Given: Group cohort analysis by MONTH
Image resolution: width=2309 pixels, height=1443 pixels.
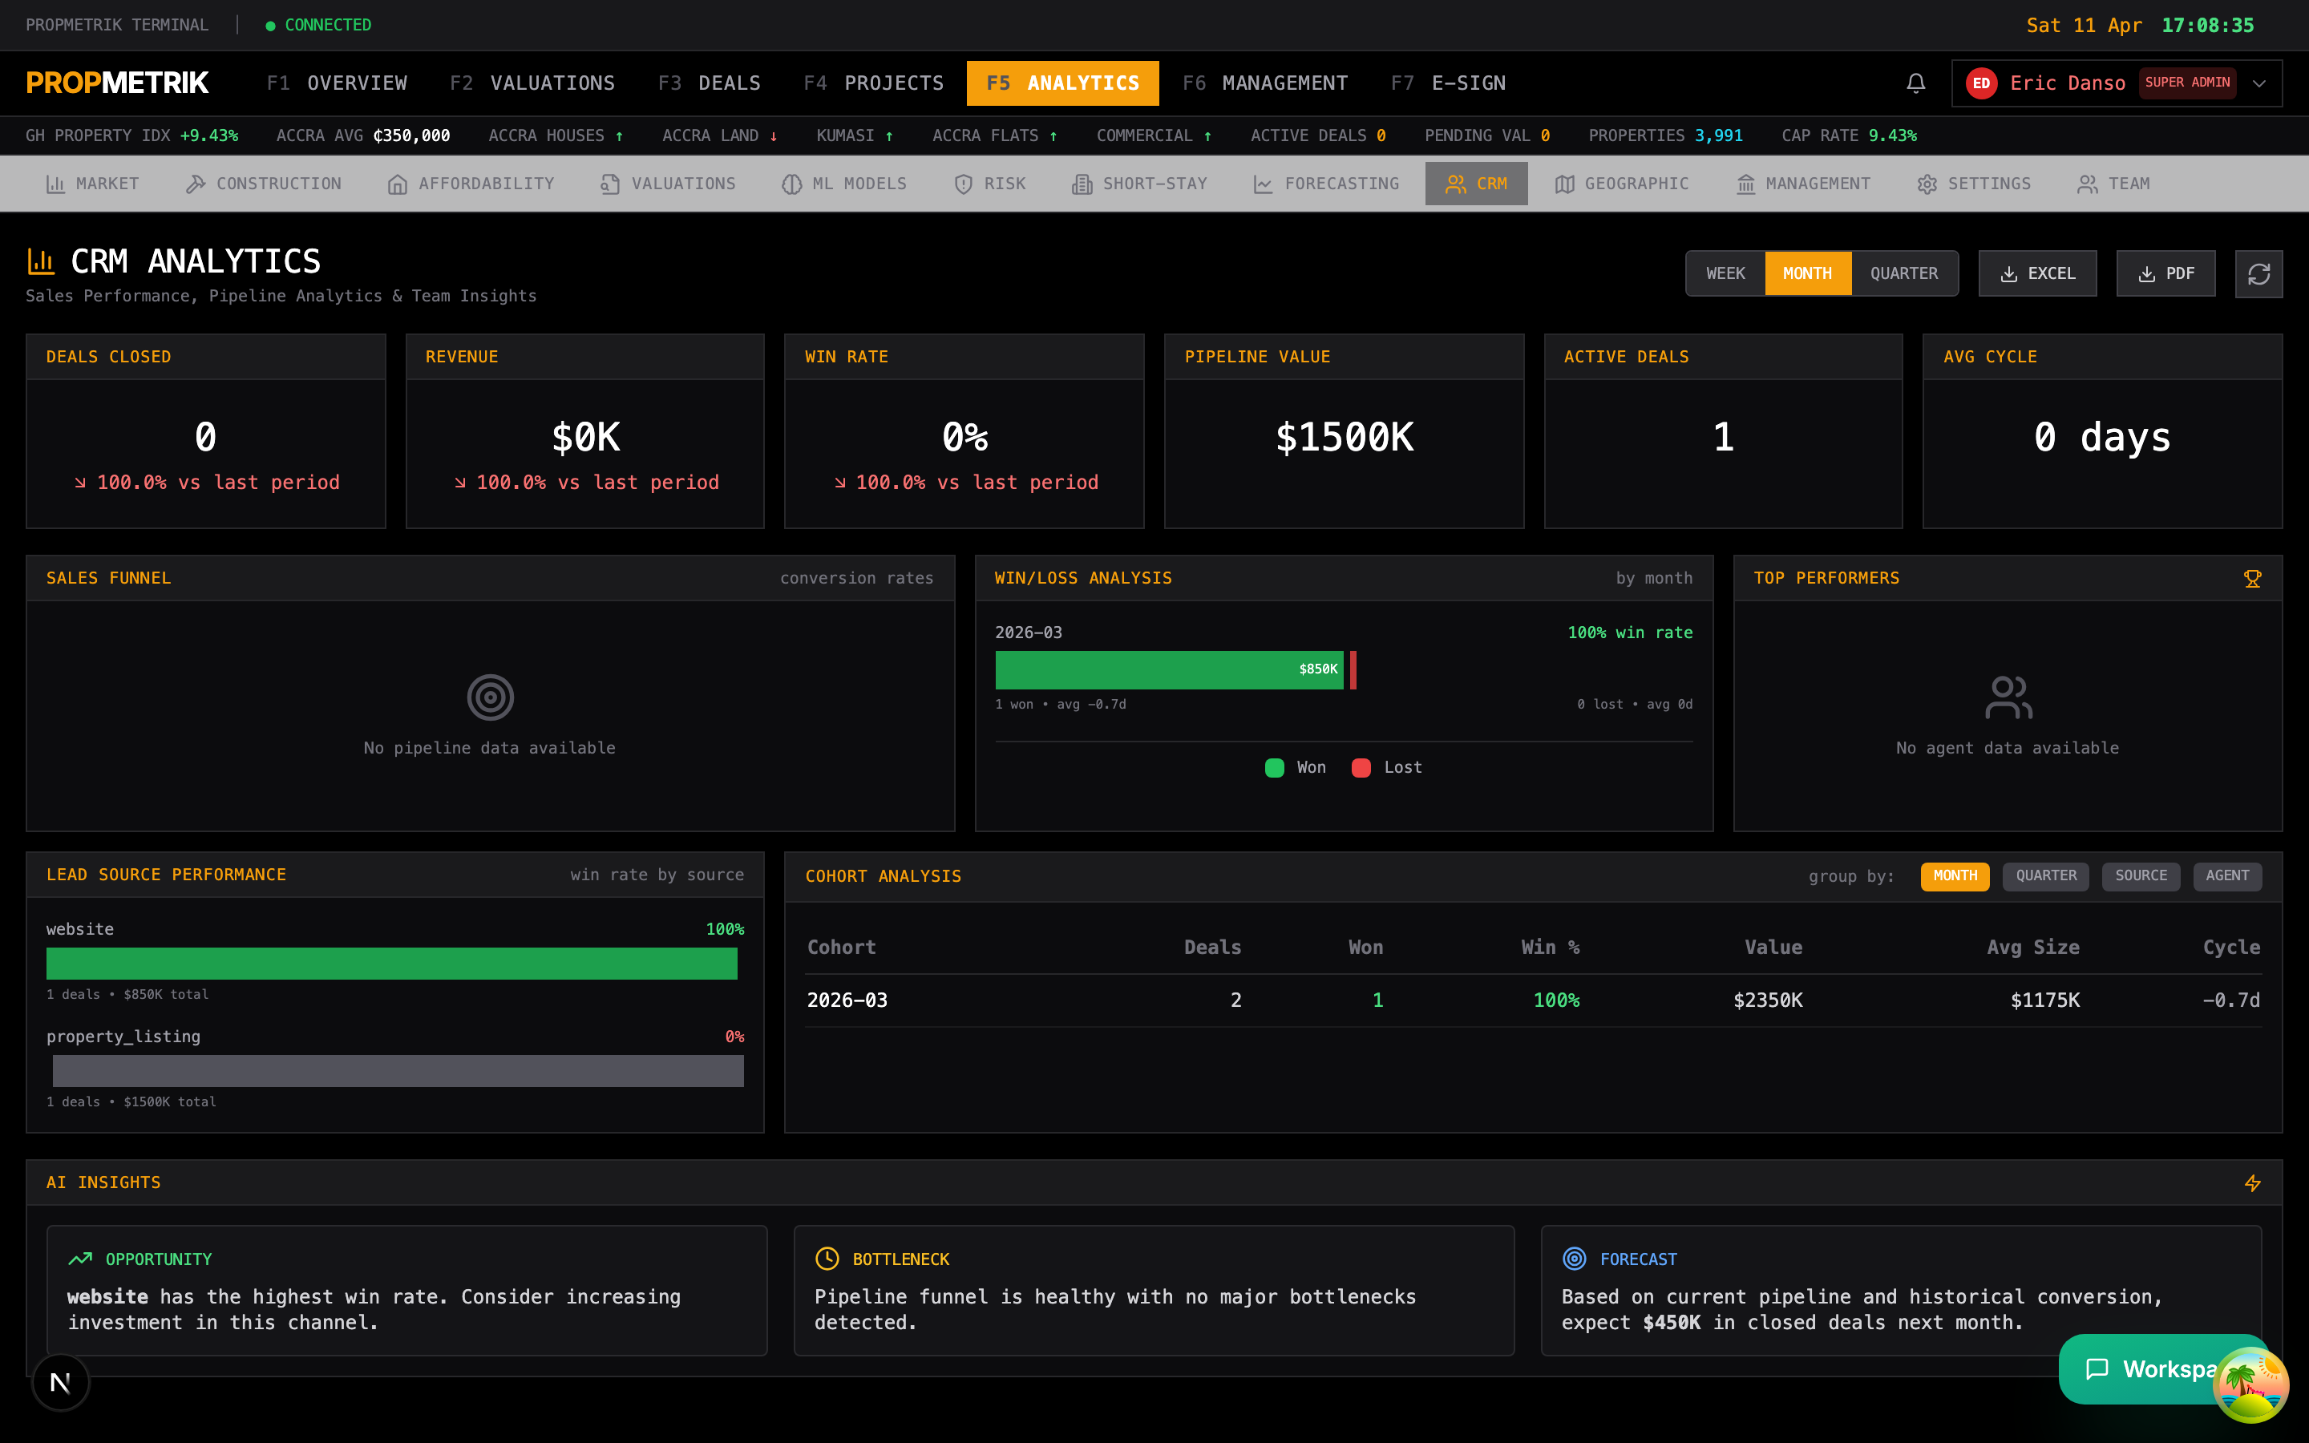Looking at the screenshot, I should (1954, 876).
